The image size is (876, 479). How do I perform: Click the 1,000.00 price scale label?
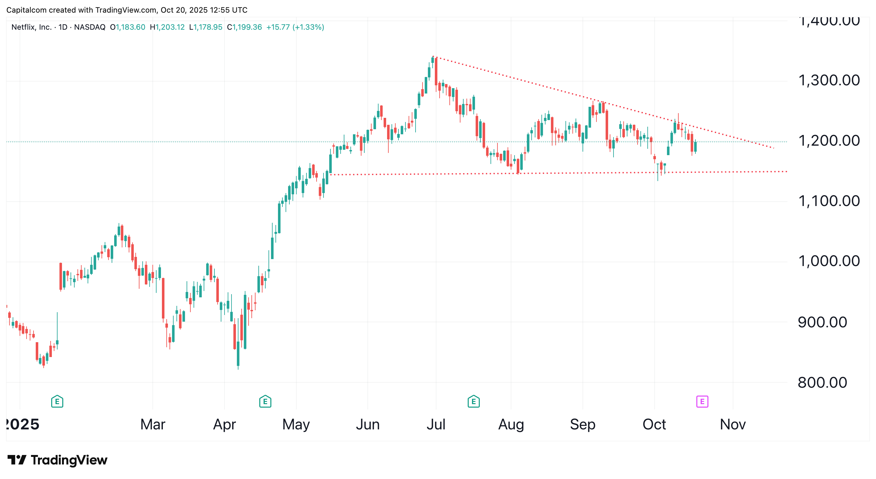click(x=829, y=261)
